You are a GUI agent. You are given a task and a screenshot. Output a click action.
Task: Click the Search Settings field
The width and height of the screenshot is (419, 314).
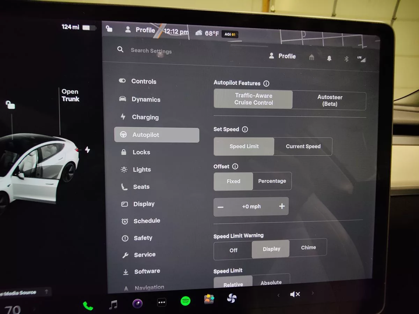click(151, 51)
